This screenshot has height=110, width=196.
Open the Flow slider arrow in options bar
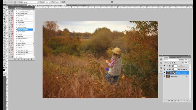[61, 2]
